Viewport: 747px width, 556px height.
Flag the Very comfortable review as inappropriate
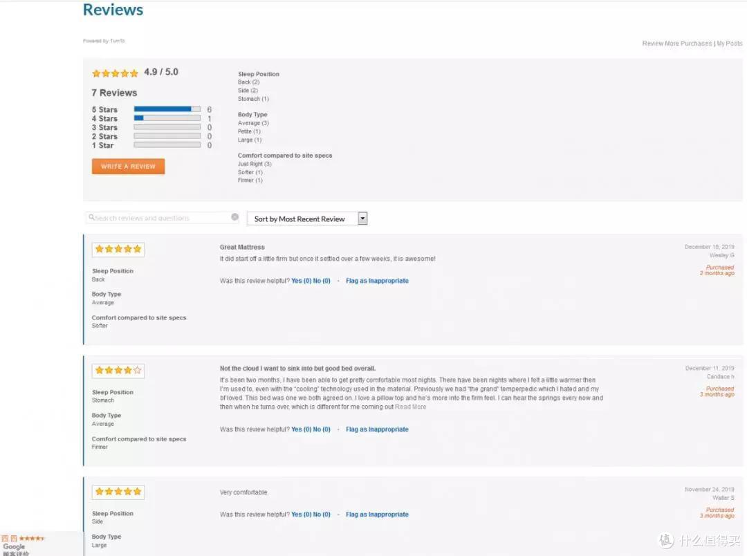pyautogui.click(x=378, y=515)
